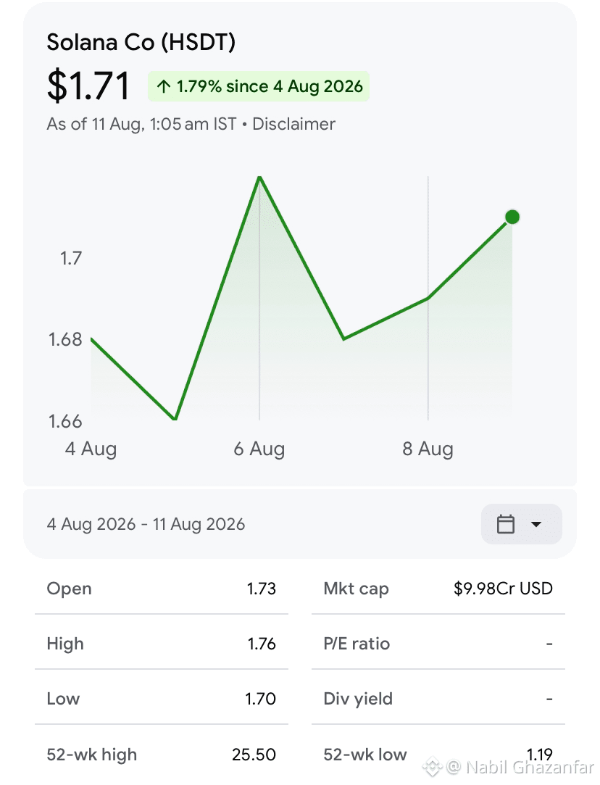Select the High price row
The image size is (600, 785).
[161, 644]
